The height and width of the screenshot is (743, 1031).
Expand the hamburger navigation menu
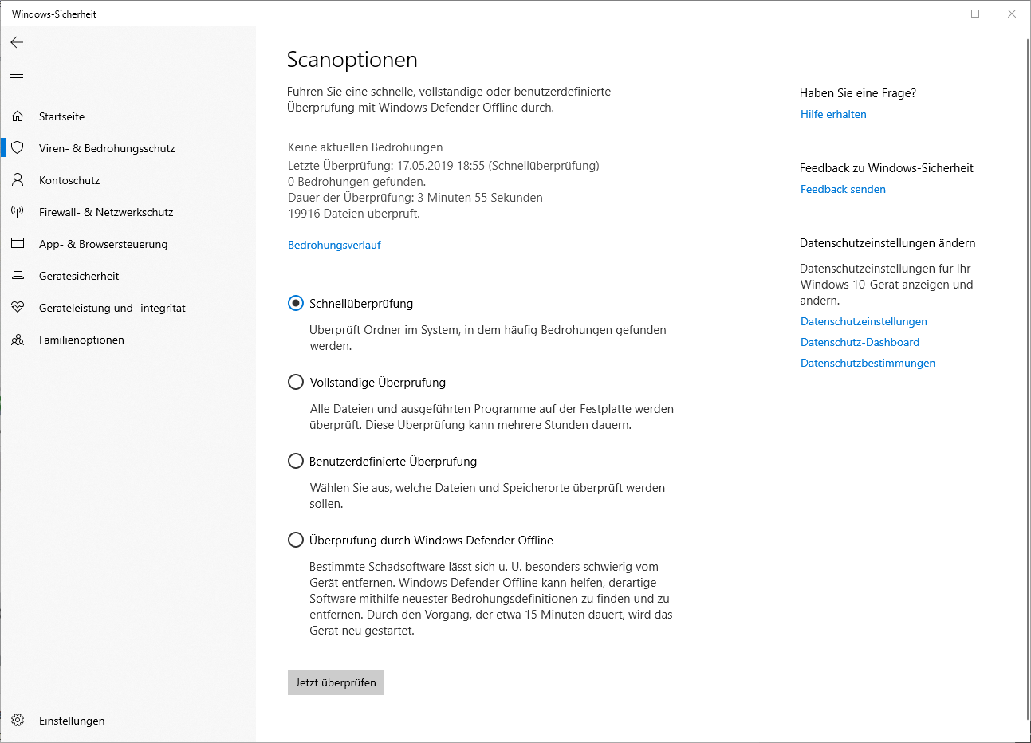click(17, 77)
